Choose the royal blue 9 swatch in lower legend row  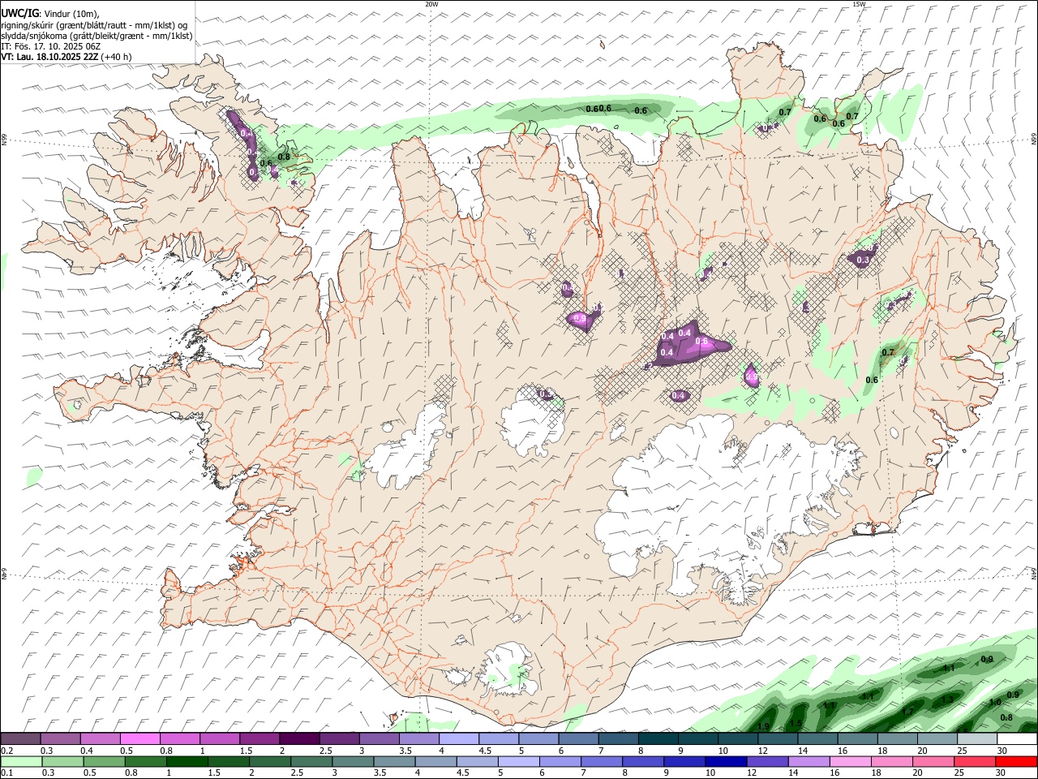[684, 761]
